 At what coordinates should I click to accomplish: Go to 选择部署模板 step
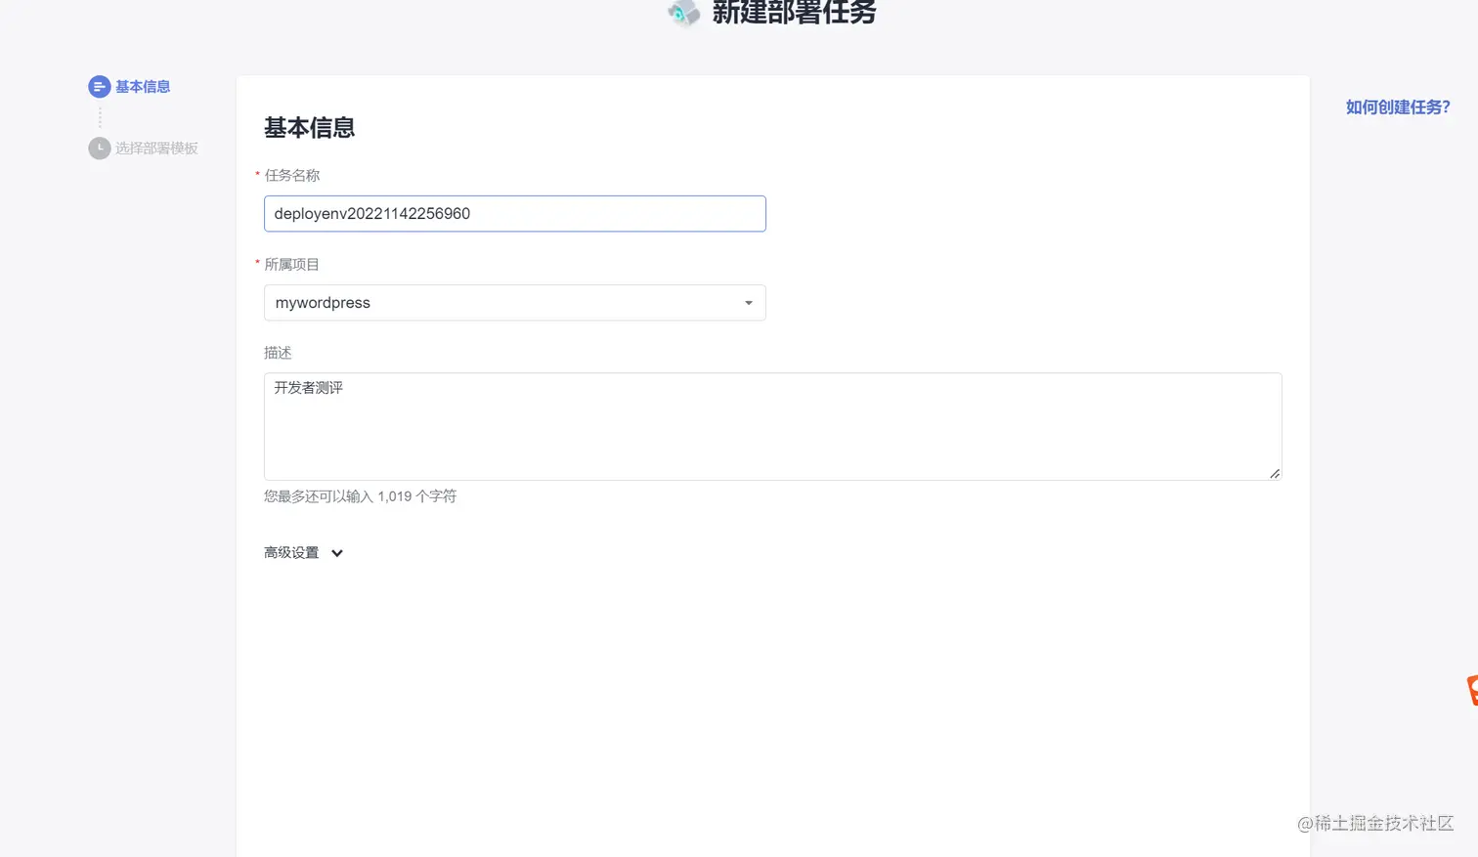pyautogui.click(x=156, y=148)
